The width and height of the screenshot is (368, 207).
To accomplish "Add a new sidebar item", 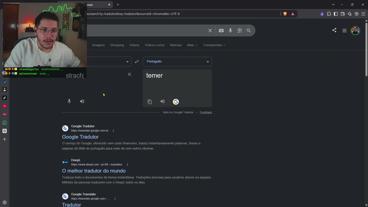I will 5,139.
